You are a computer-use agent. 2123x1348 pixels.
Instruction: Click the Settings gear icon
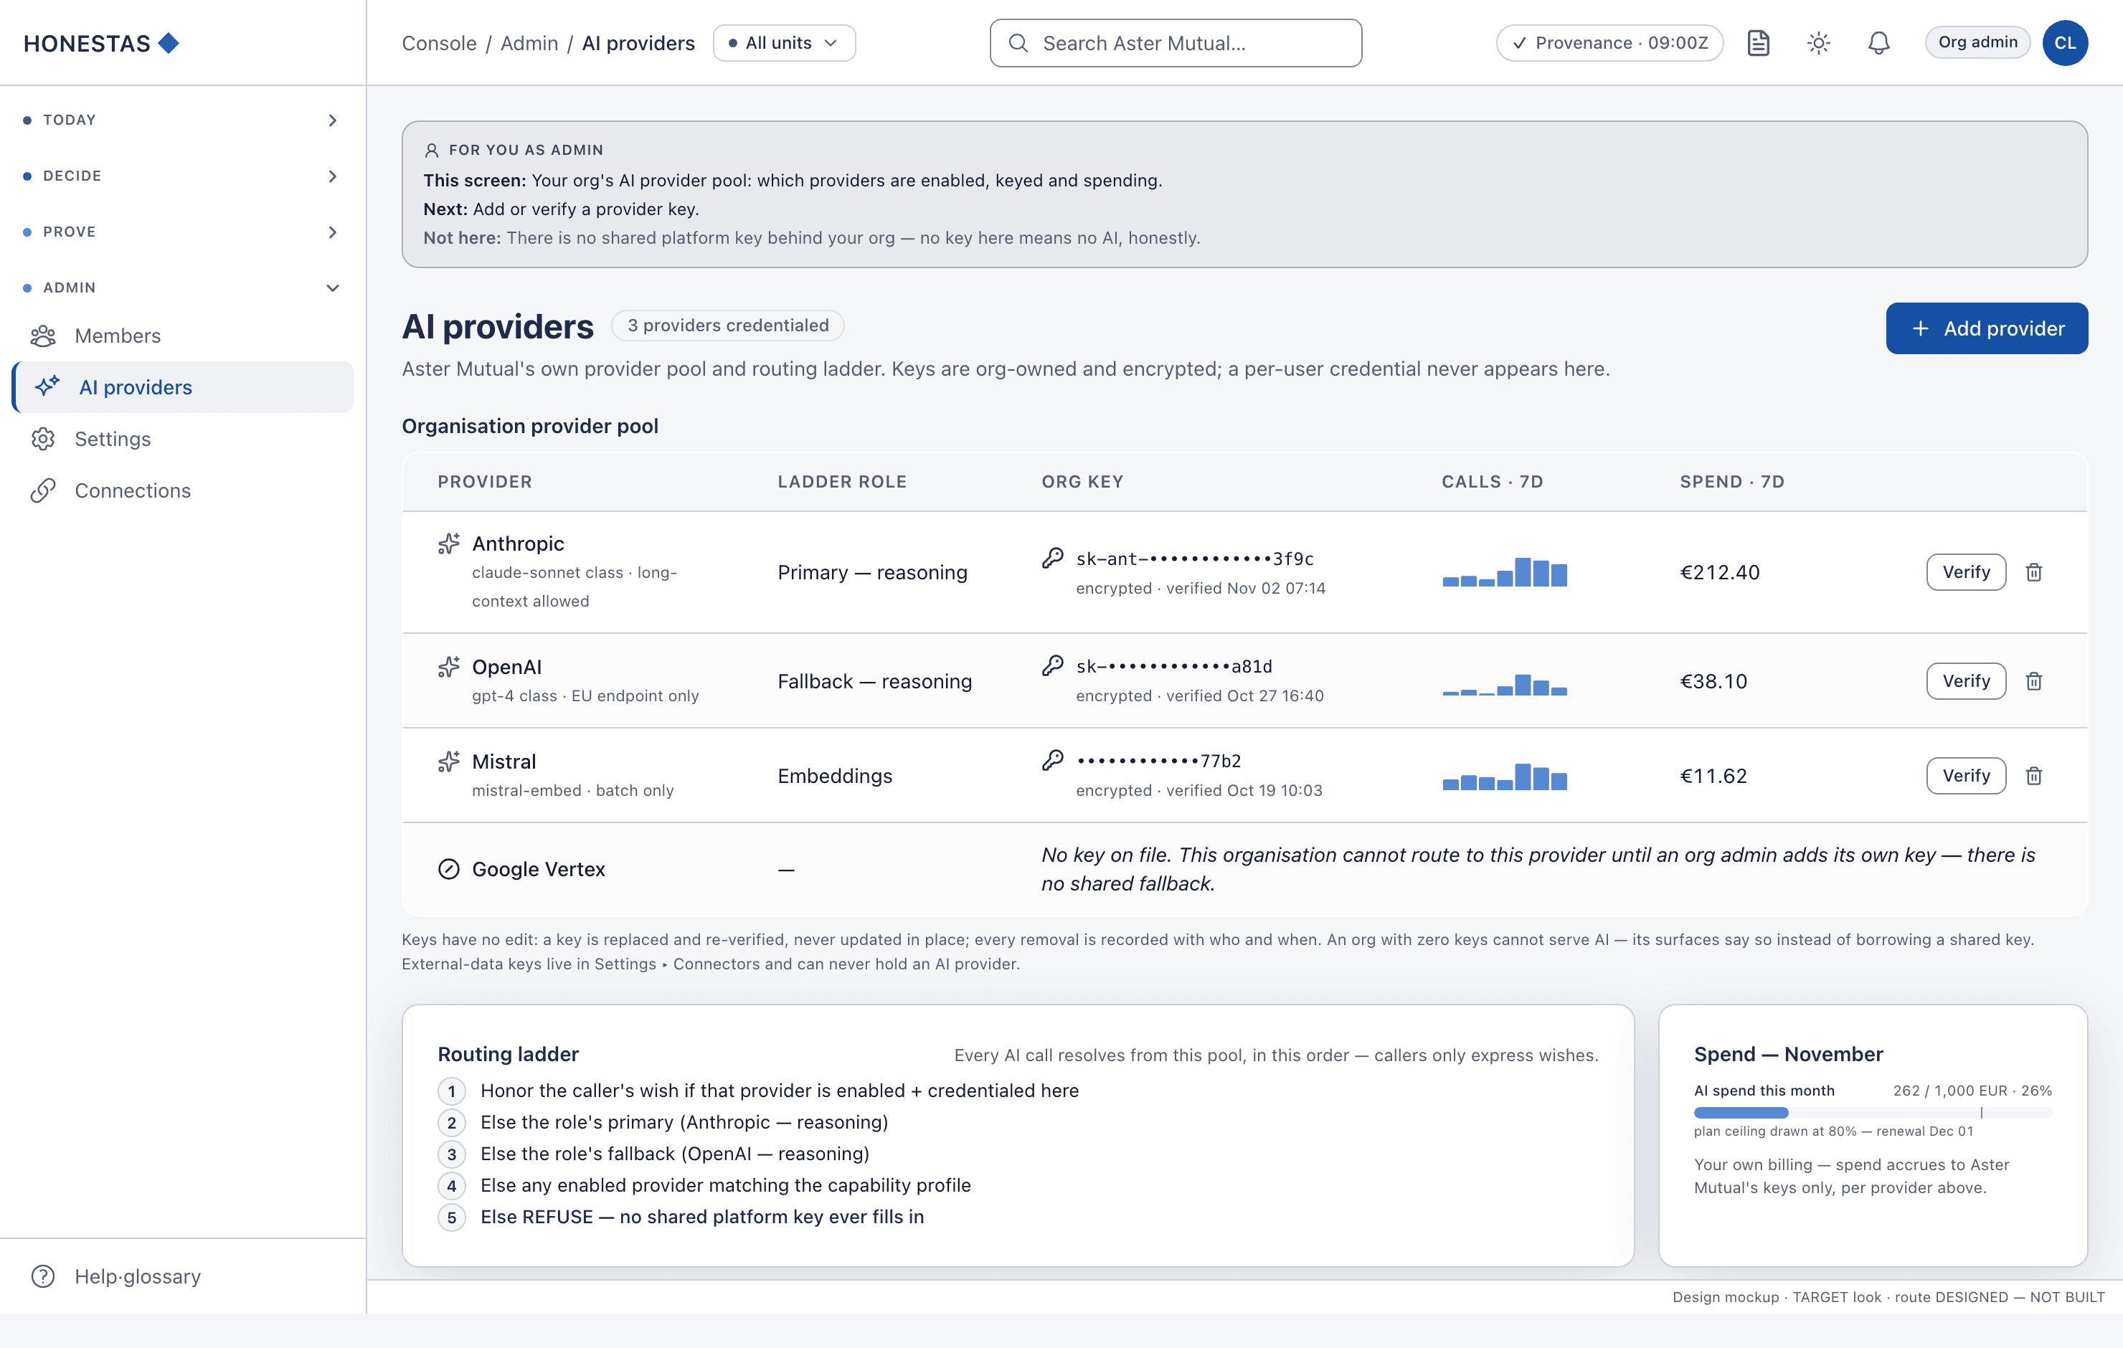43,439
